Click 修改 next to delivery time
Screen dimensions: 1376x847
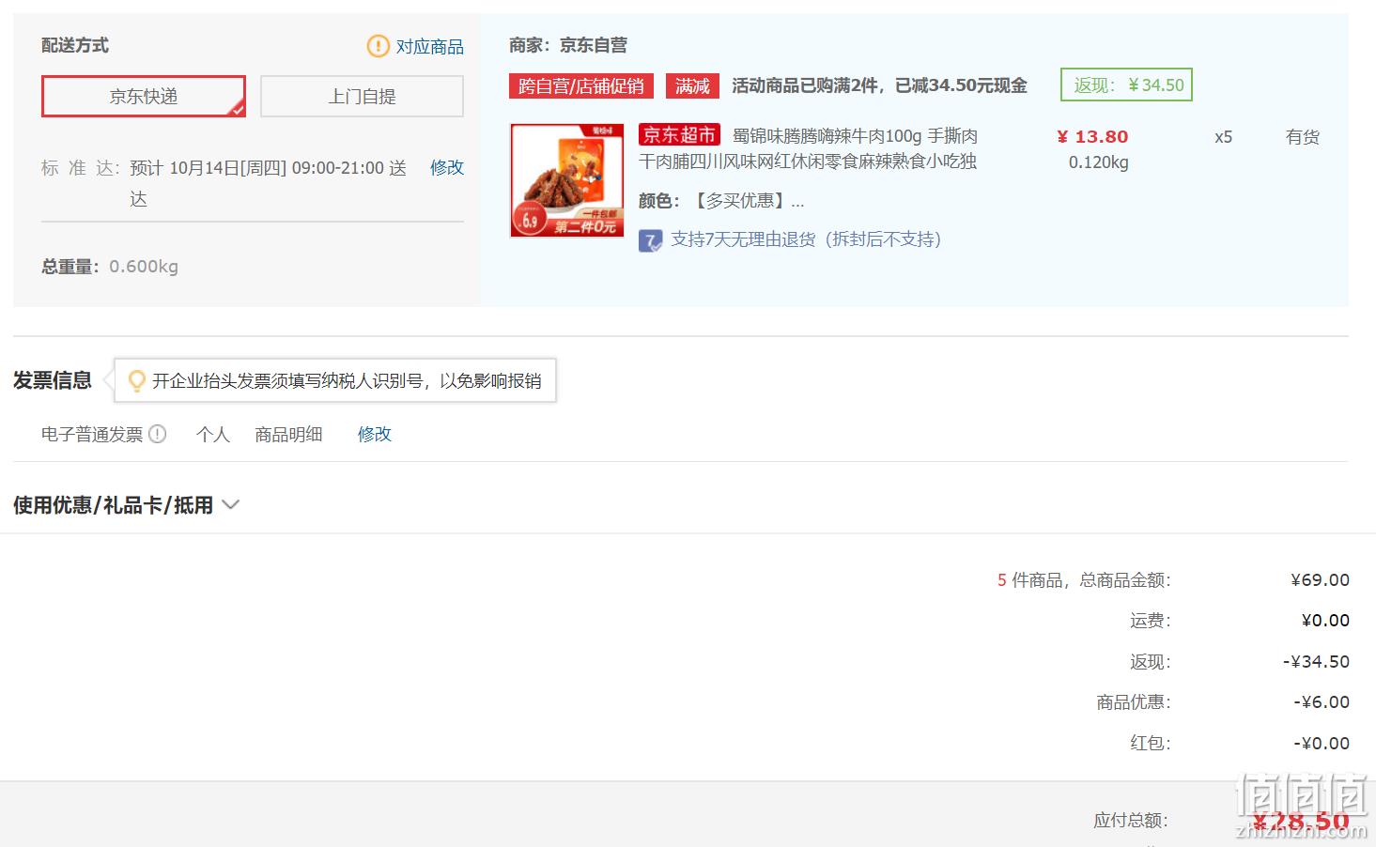tap(447, 167)
